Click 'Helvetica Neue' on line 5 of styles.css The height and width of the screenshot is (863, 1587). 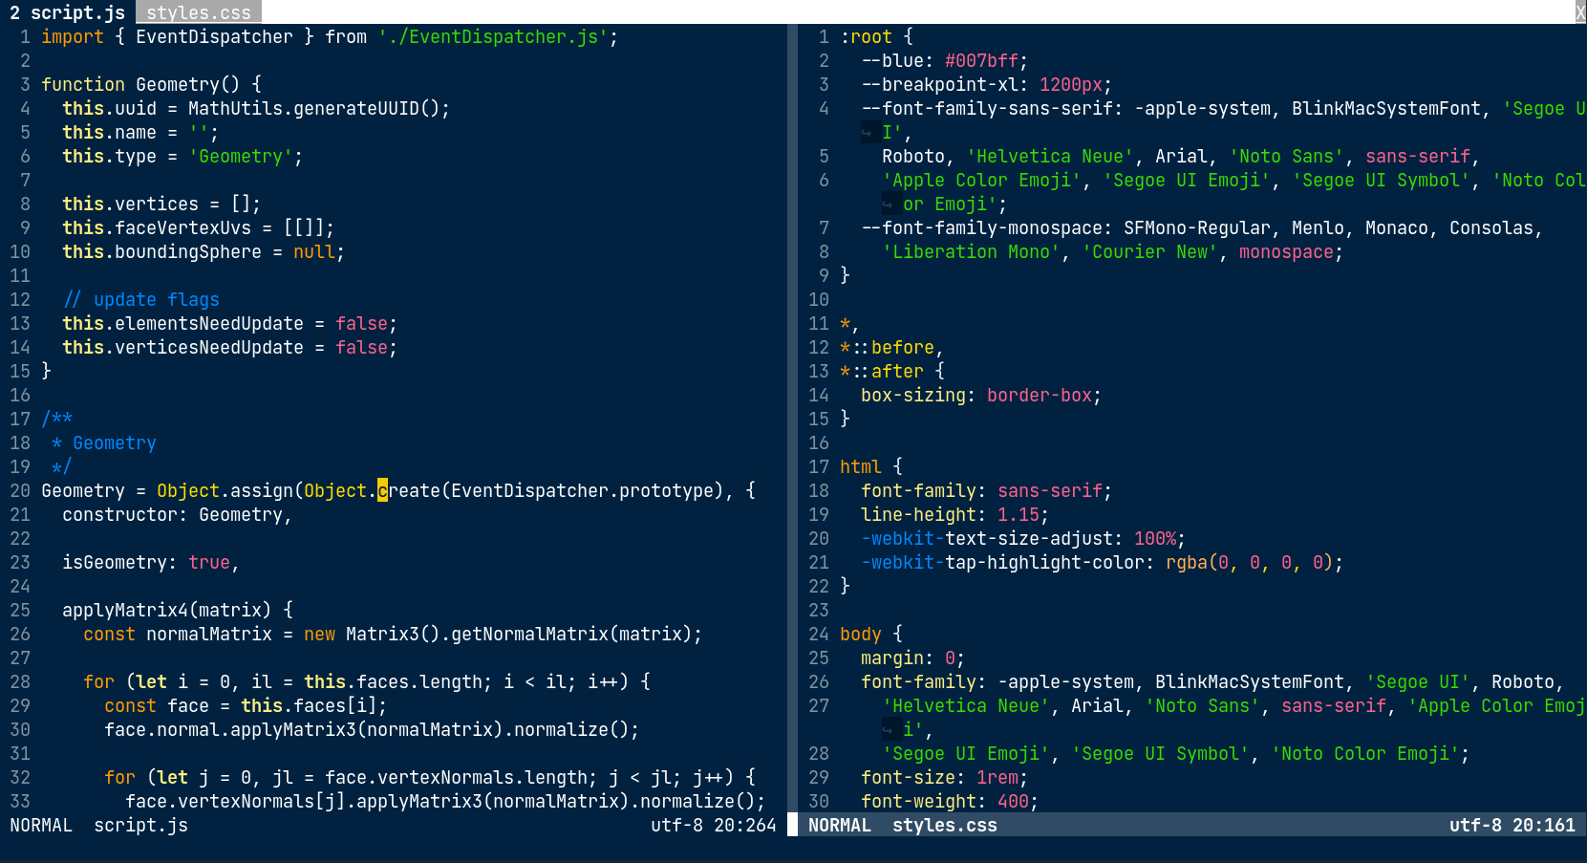1050,156
